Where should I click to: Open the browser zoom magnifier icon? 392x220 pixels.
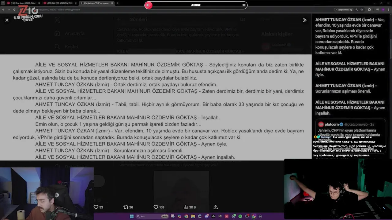pyautogui.click(x=356, y=9)
